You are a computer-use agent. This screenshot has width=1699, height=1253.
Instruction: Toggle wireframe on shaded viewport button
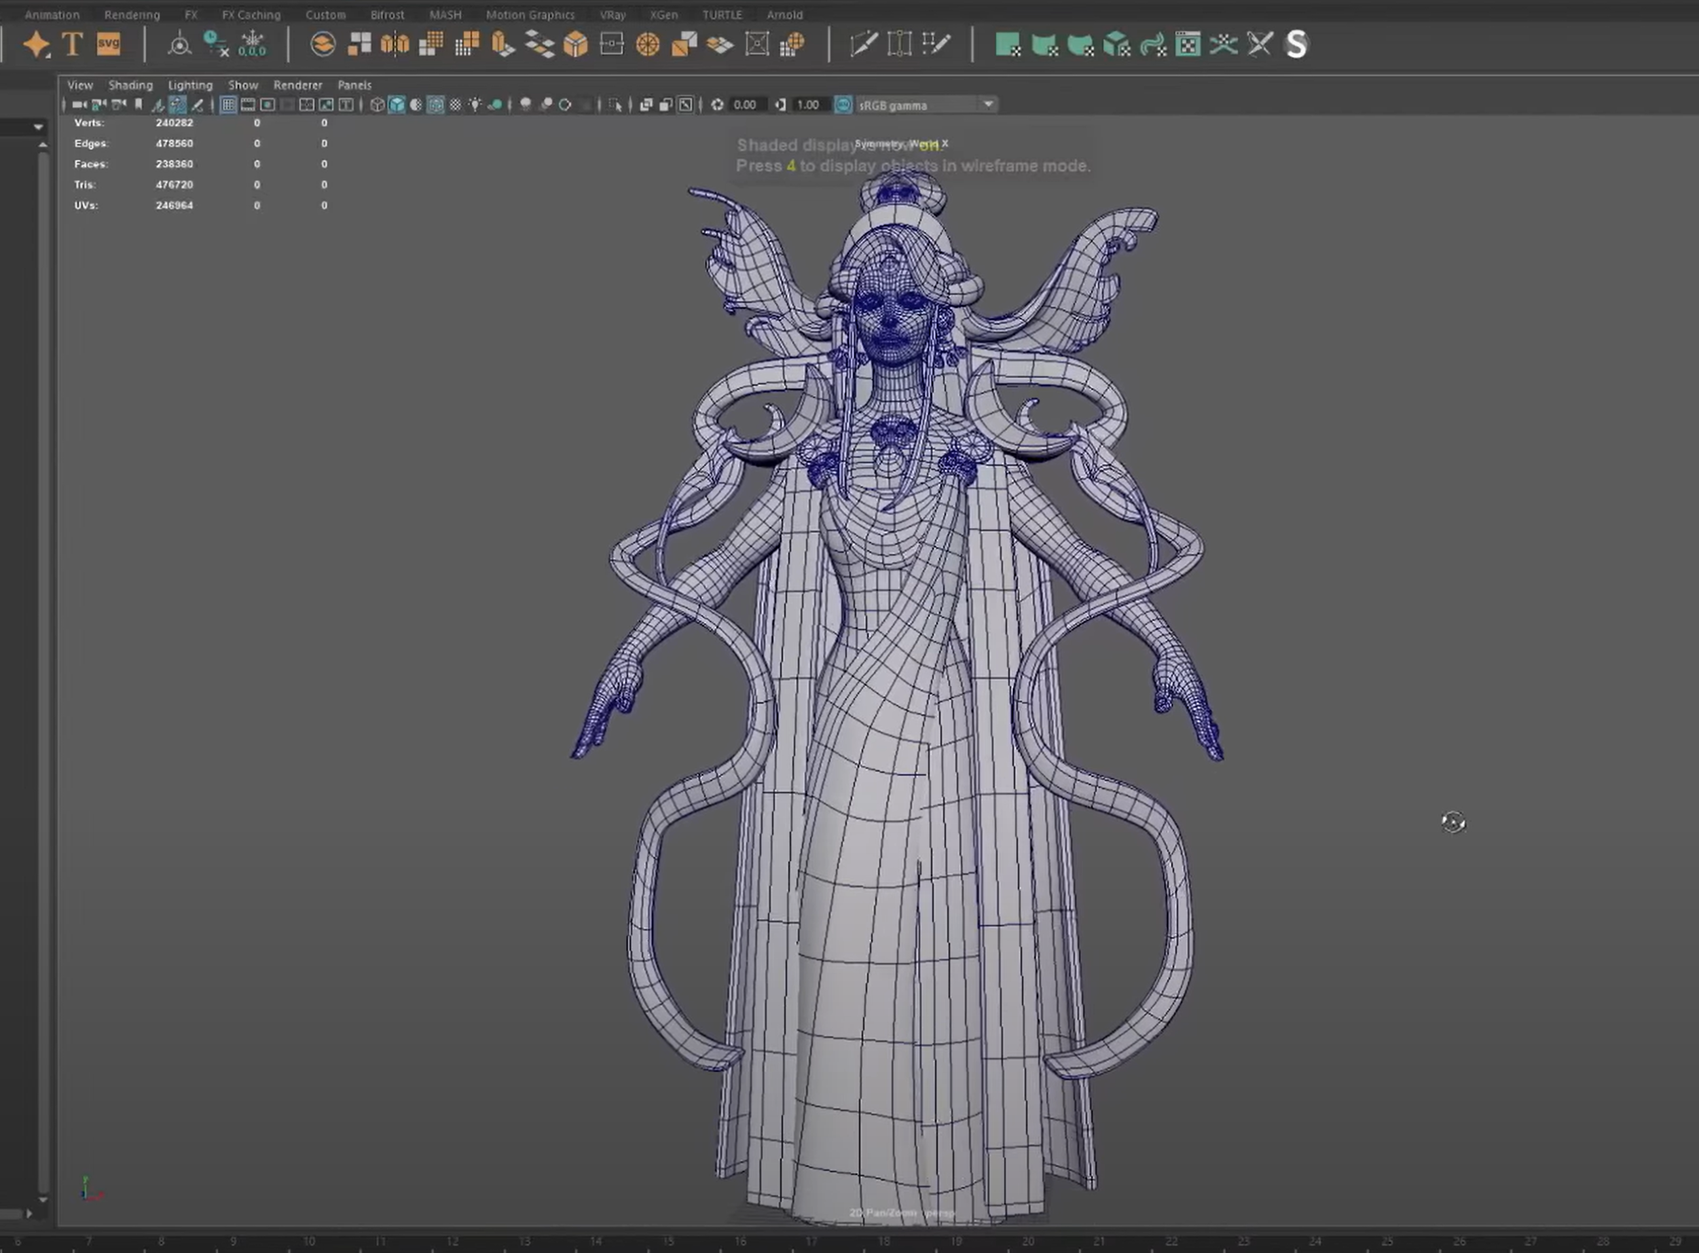point(435,105)
